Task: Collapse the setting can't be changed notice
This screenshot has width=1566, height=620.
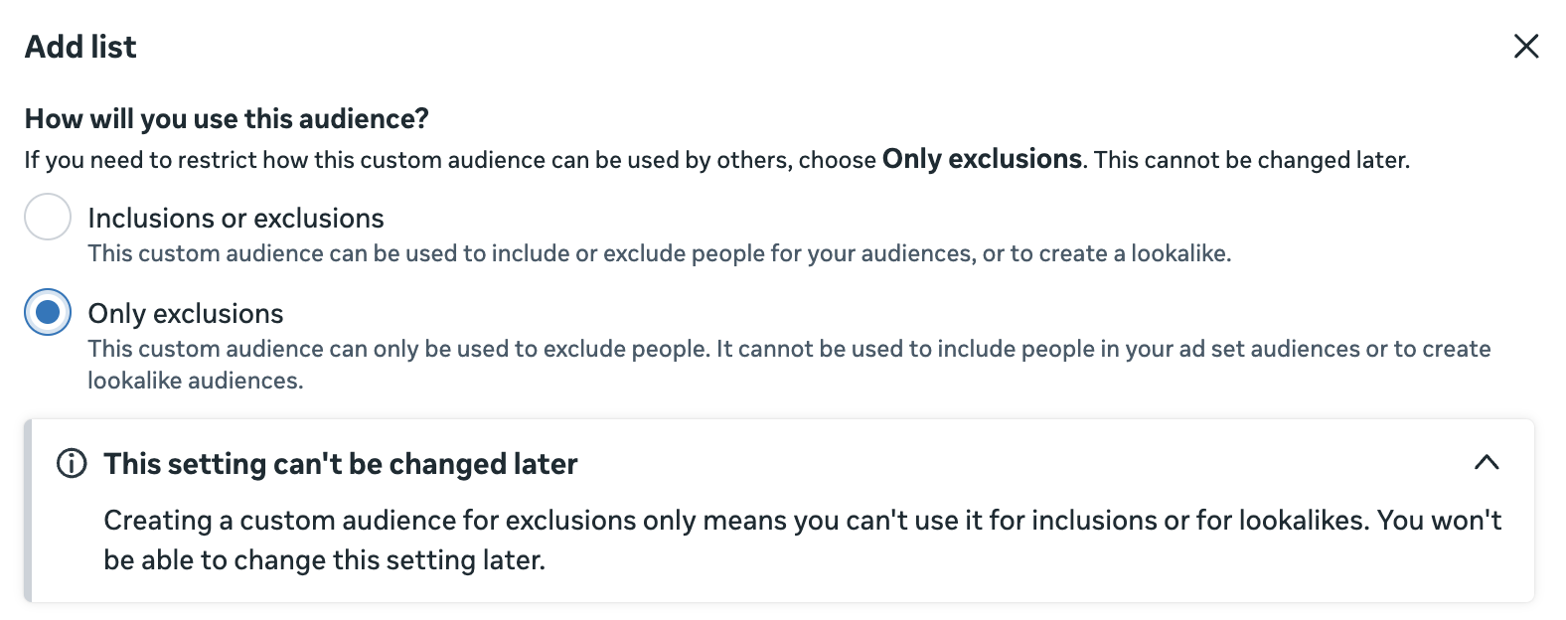Action: click(x=1486, y=462)
